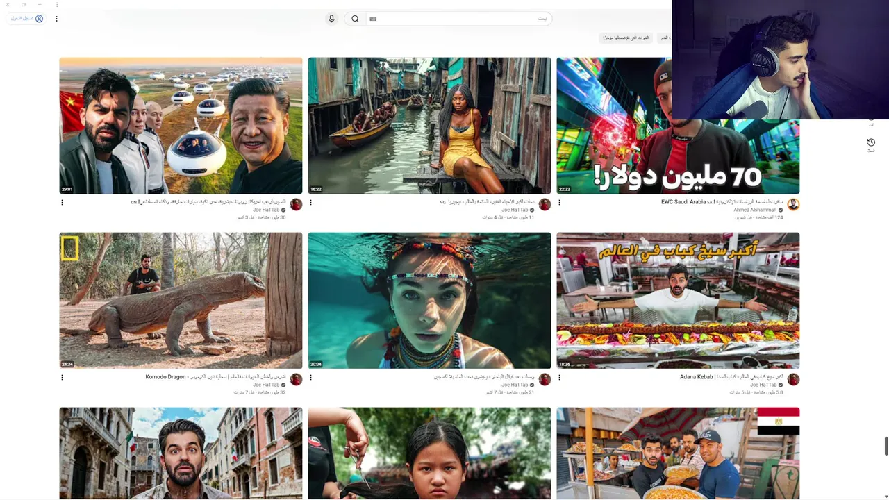This screenshot has height=500, width=889.
Task: Click the 29:01 duration badge on China thumbnail
Action: pos(67,189)
